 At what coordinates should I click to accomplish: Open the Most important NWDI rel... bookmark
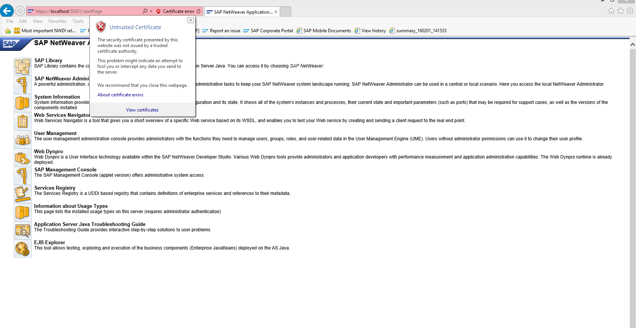coord(45,31)
